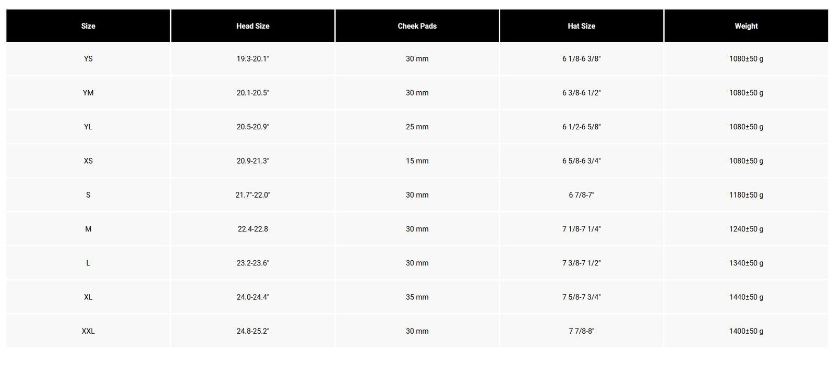Select the 7 7/8-8" hat size value
The image size is (830, 365).
pos(581,331)
